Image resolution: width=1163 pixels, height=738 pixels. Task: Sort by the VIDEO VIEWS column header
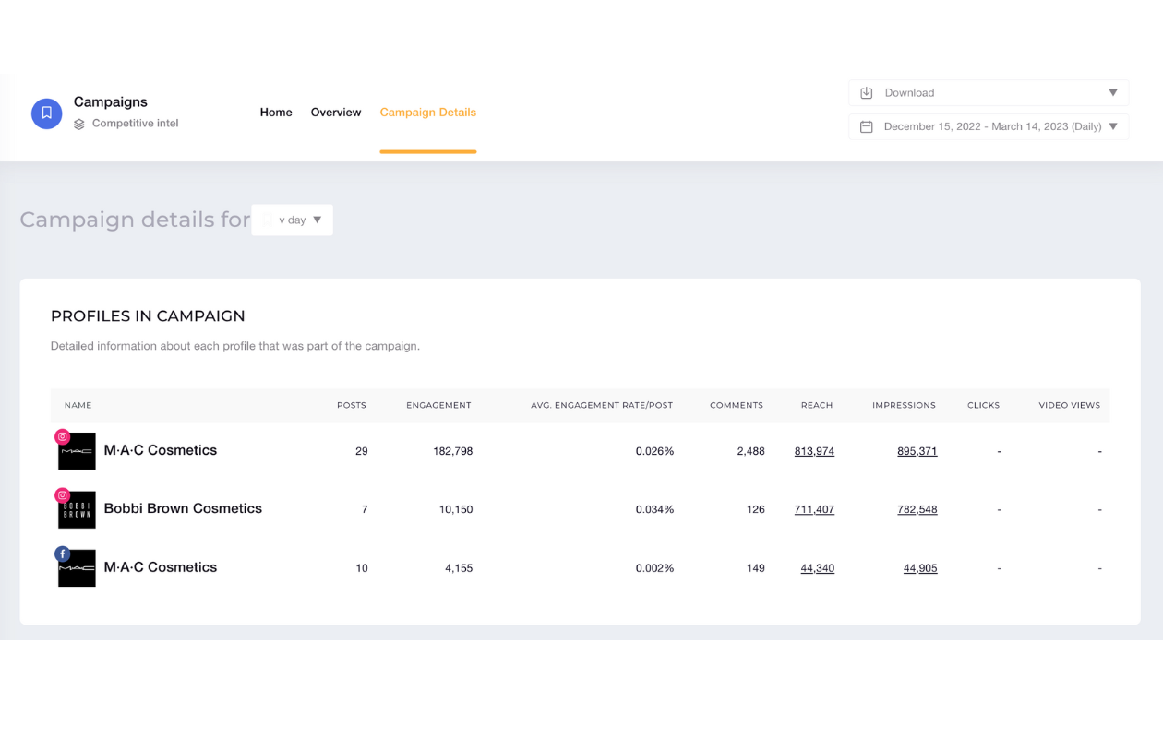(x=1070, y=405)
